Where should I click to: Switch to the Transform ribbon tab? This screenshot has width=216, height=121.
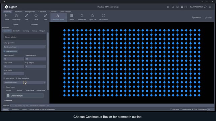pos(18,12)
